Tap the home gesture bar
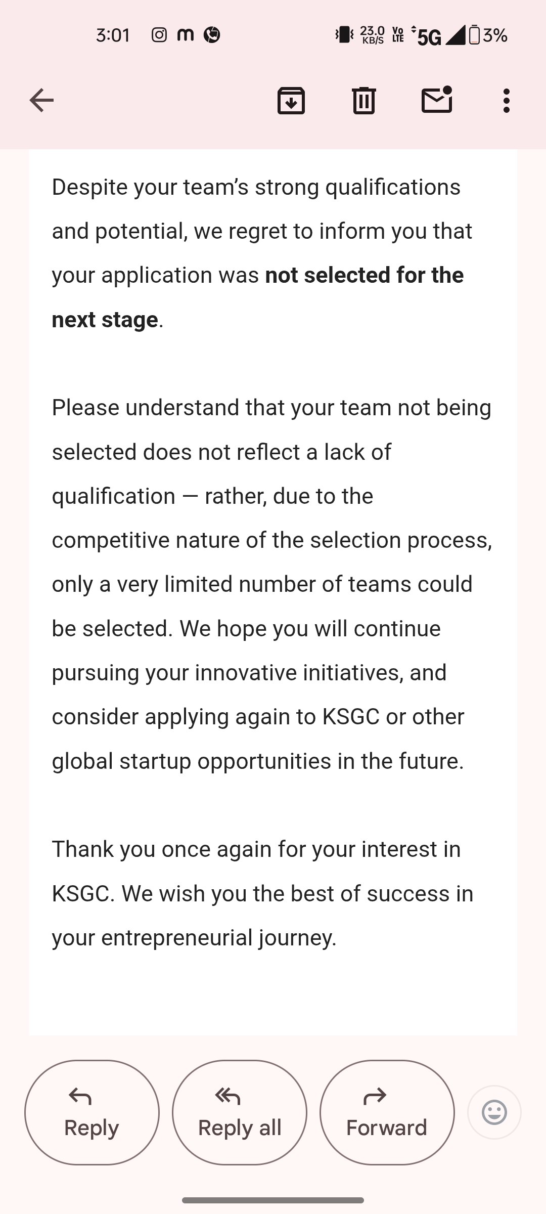Screen dimensions: 546x1214 (x=273, y=1200)
